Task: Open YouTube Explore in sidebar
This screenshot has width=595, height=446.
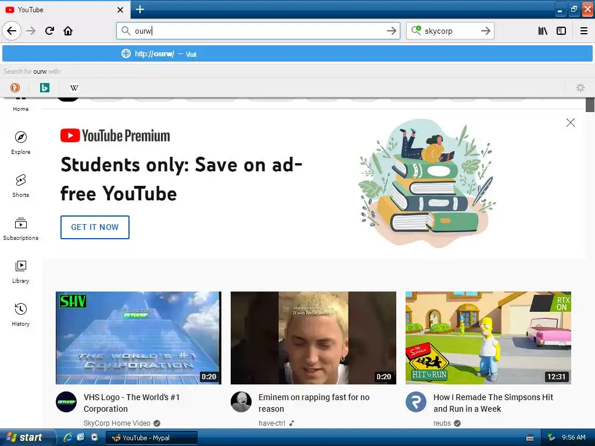Action: (20, 143)
